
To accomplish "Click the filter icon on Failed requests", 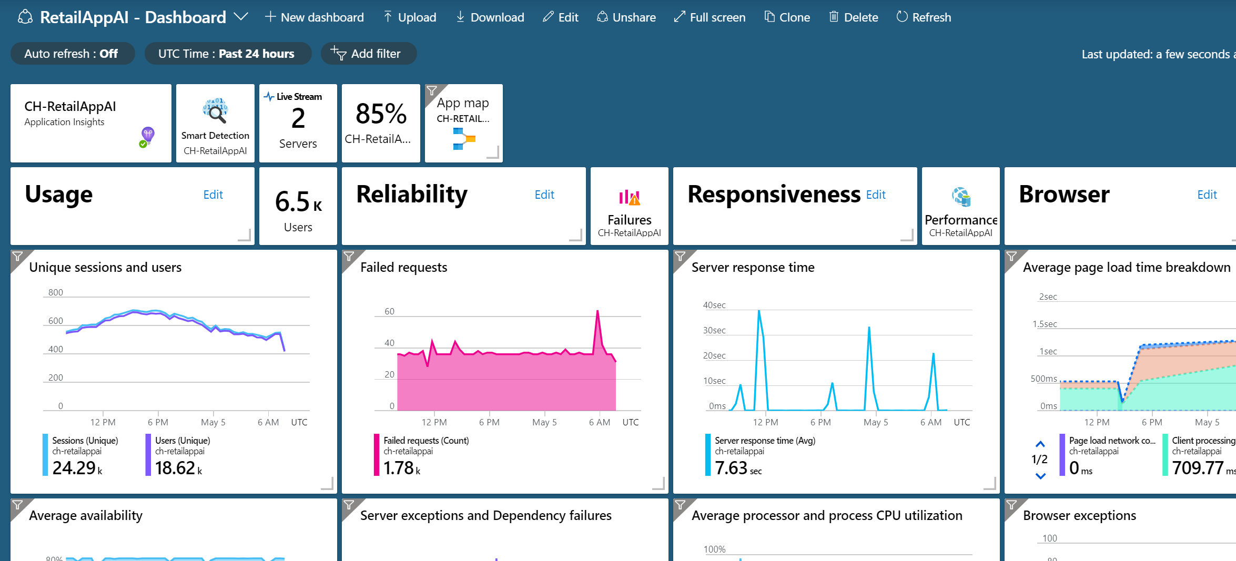I will click(x=349, y=257).
